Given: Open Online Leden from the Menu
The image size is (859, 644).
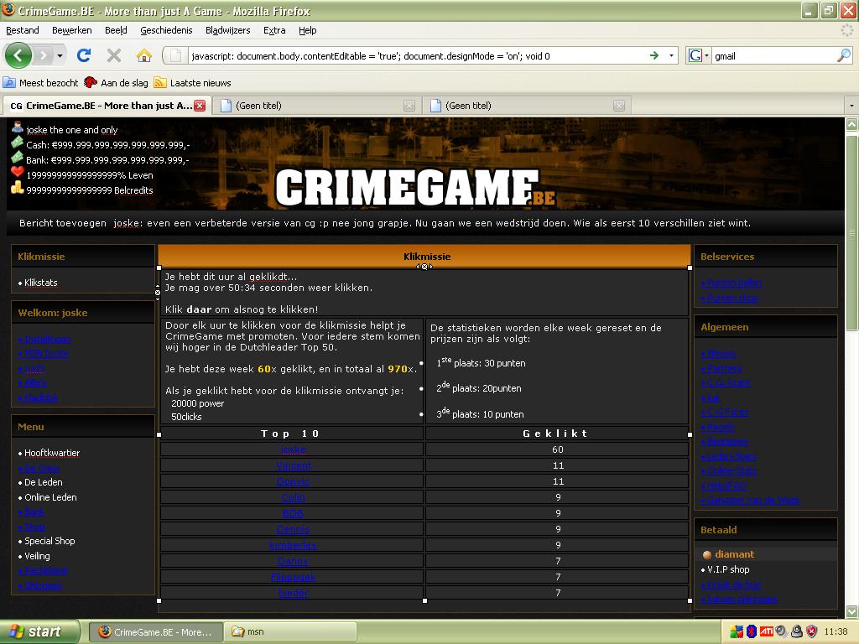Looking at the screenshot, I should pos(50,497).
